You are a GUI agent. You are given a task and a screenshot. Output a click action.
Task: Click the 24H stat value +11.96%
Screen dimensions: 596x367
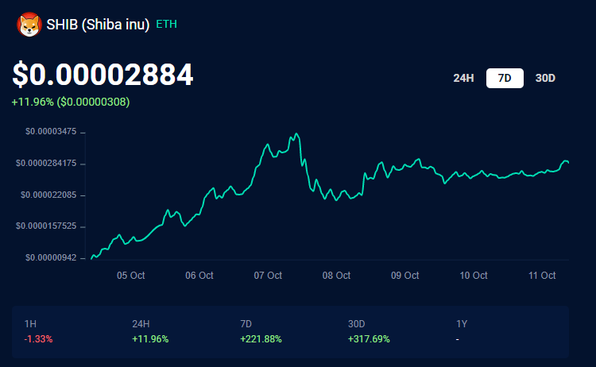(150, 339)
